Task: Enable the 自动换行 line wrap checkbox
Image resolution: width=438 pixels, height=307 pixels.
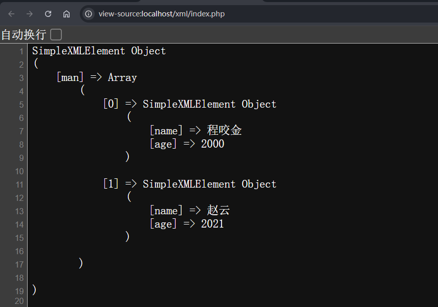Action: [x=56, y=35]
